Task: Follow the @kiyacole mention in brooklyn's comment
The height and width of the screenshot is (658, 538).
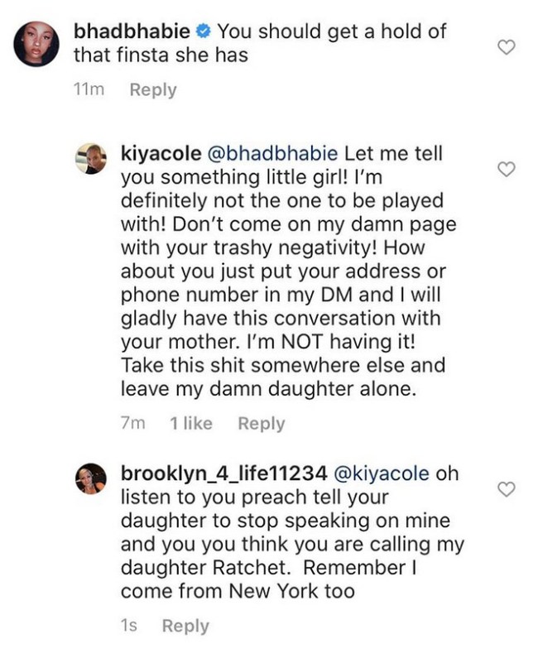Action: tap(381, 473)
